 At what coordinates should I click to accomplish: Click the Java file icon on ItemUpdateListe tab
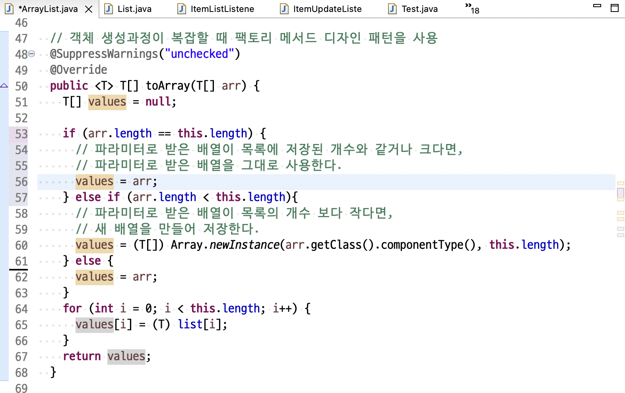point(284,9)
